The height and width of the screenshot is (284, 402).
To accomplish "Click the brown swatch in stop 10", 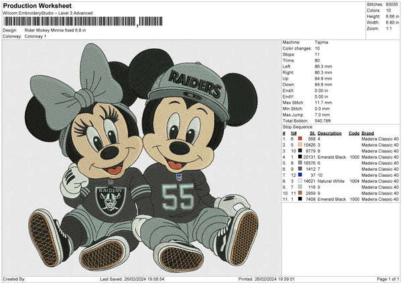I will click(300, 193).
